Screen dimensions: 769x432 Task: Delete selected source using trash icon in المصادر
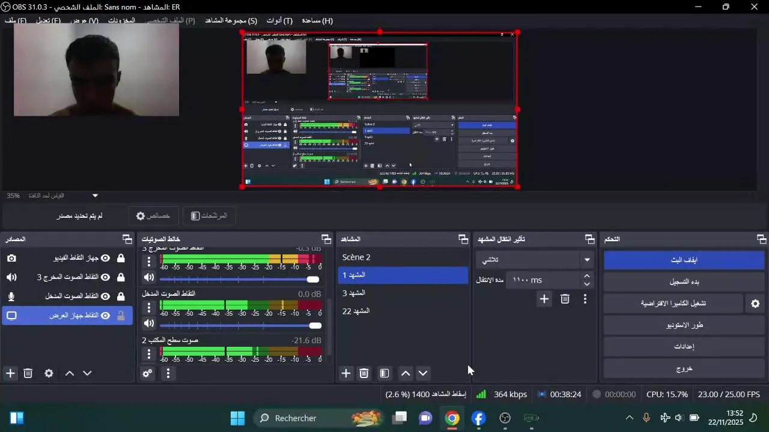28,373
